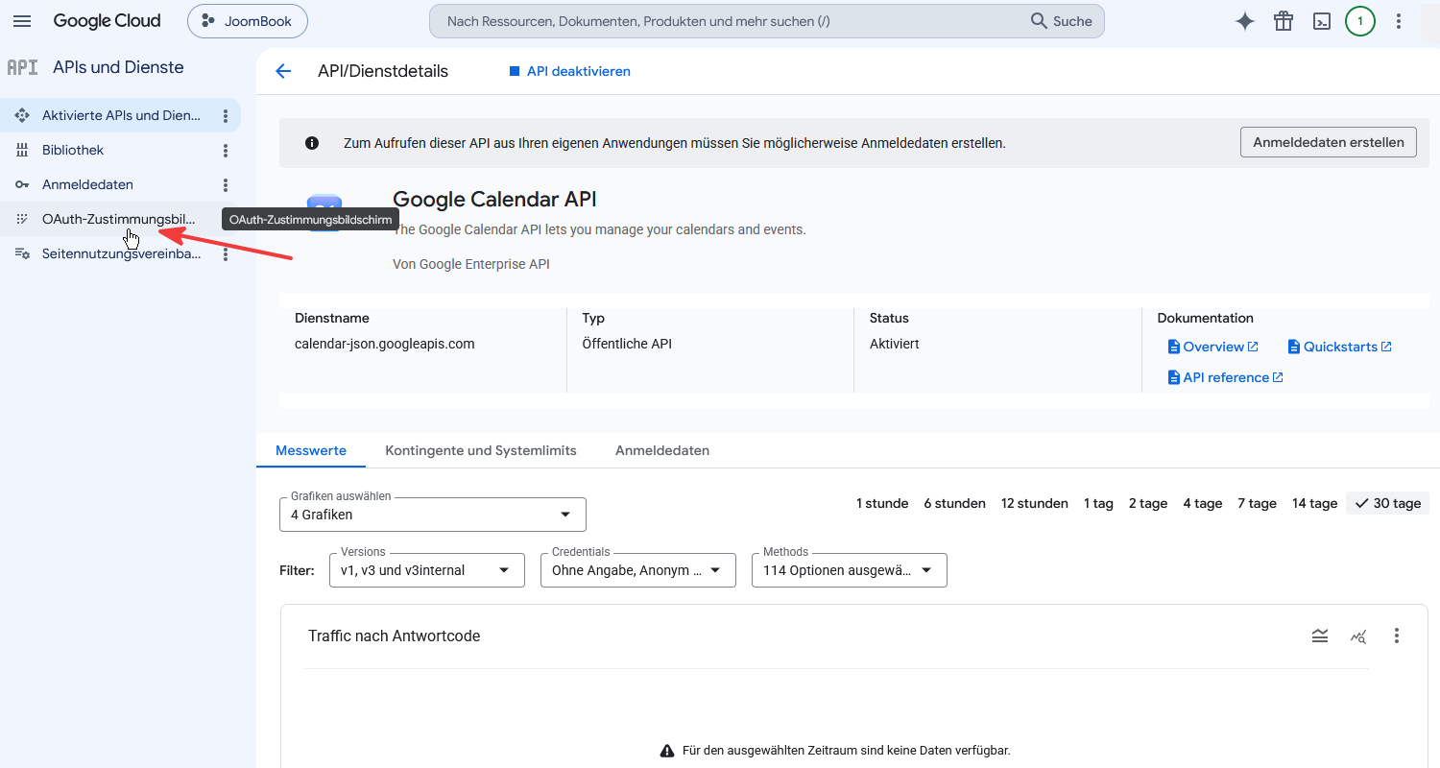Click calendar-json.googleapis.com service name

(385, 344)
